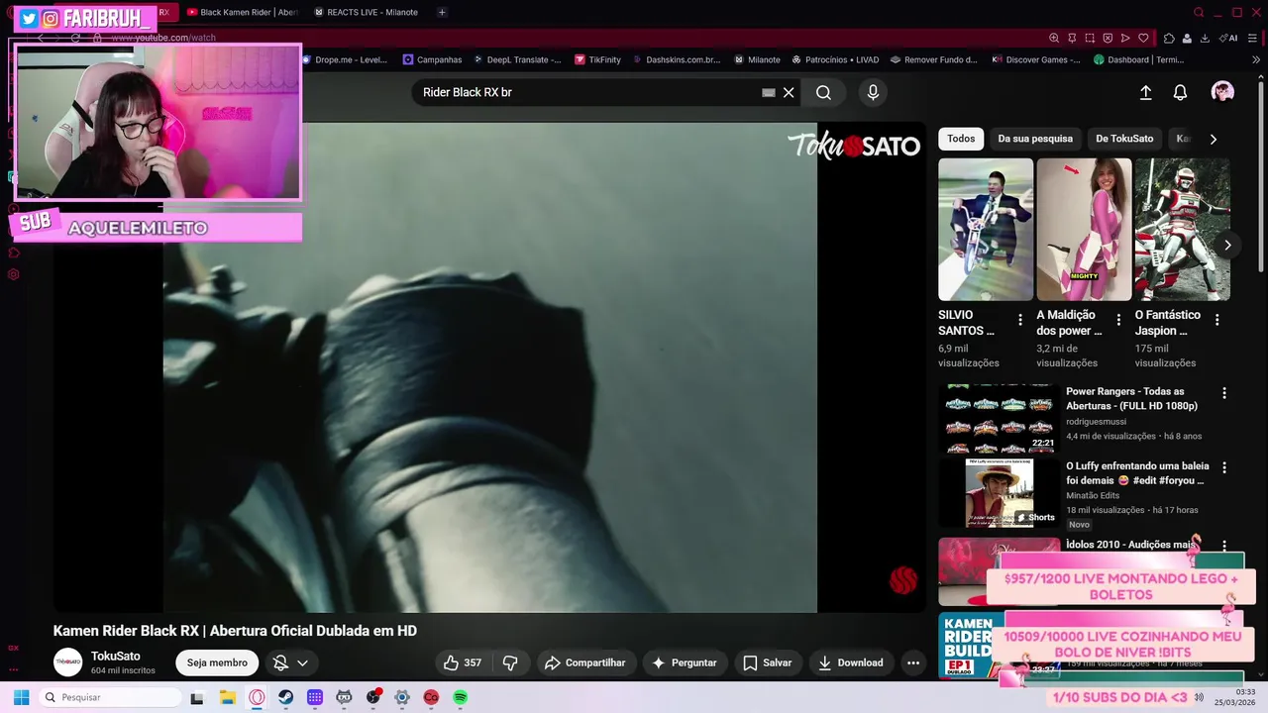Screen dimensions: 1268x713
Task: Click browser extensions puzzle icon
Action: pos(1169,38)
